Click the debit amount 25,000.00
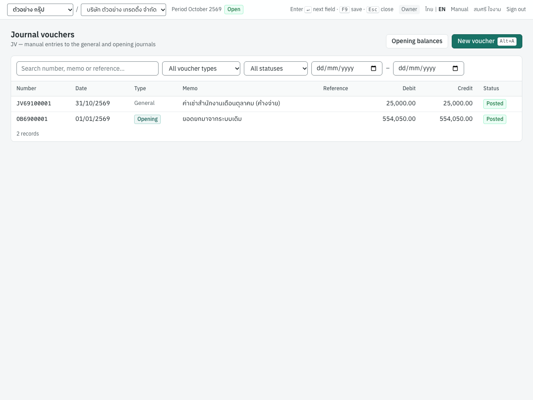Screen dimensions: 533x400 (401, 104)
